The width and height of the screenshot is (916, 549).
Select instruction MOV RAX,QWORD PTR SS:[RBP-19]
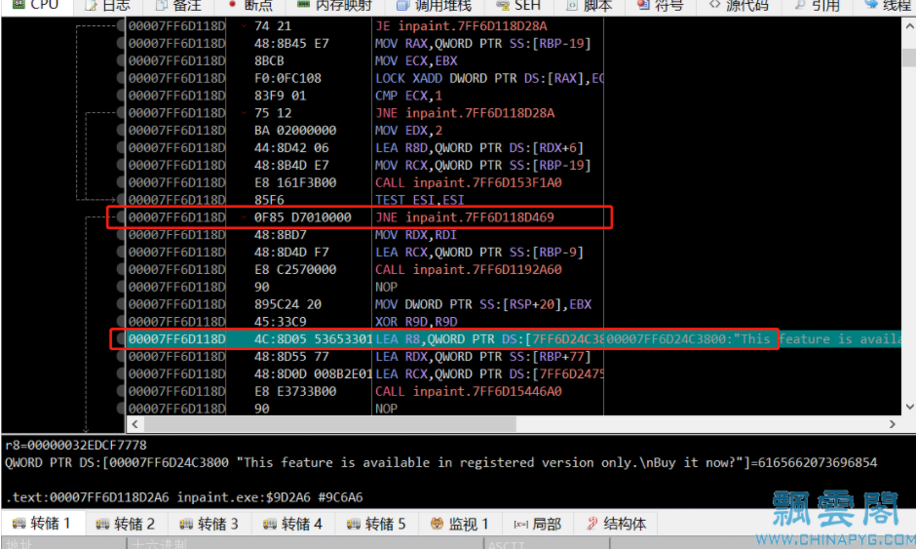[x=482, y=43]
